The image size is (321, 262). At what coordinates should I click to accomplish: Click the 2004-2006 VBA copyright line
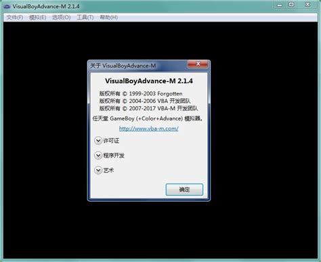(145, 101)
